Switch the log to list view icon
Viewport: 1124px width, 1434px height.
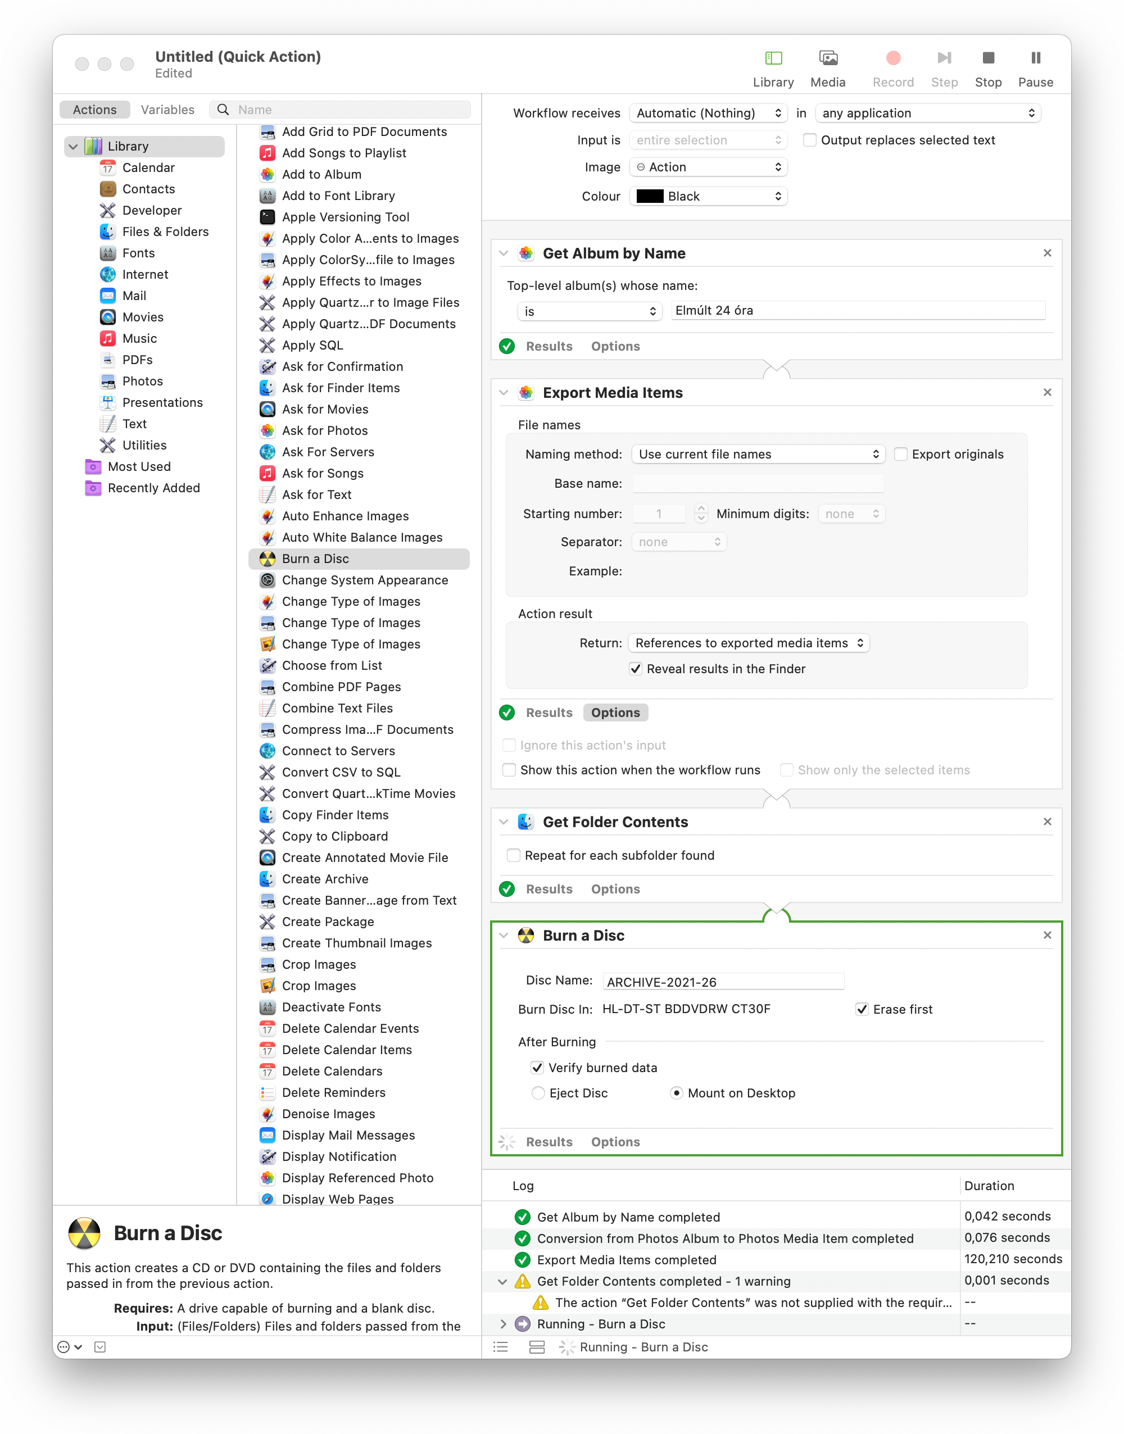click(x=501, y=1346)
